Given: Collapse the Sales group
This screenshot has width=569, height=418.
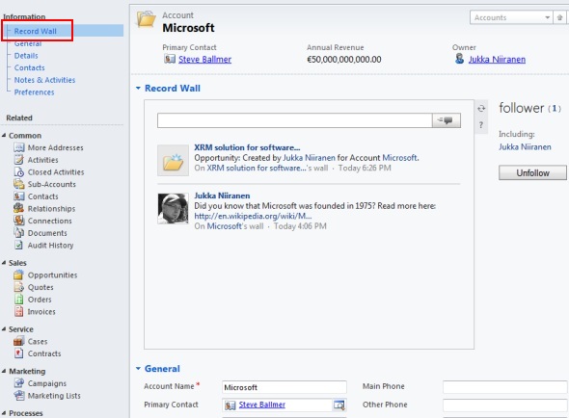Looking at the screenshot, I should (x=4, y=263).
